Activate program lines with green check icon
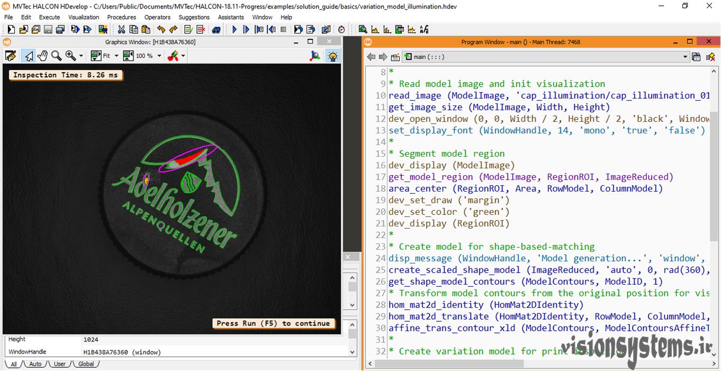This screenshot has width=721, height=371. pyautogui.click(x=188, y=30)
